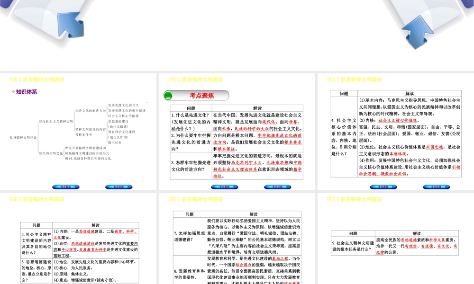The image size is (474, 284).
Task: Select the 建设社会主义精神文明 branch node
Action: 56,121
